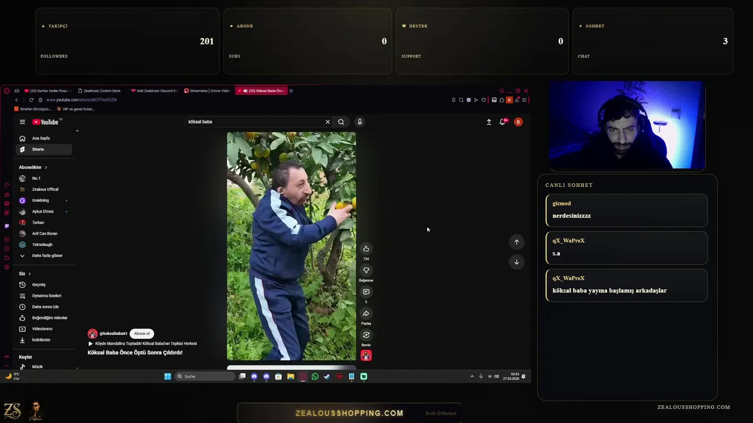The image size is (753, 423).
Task: Open Videolarınız page
Action: 44,329
